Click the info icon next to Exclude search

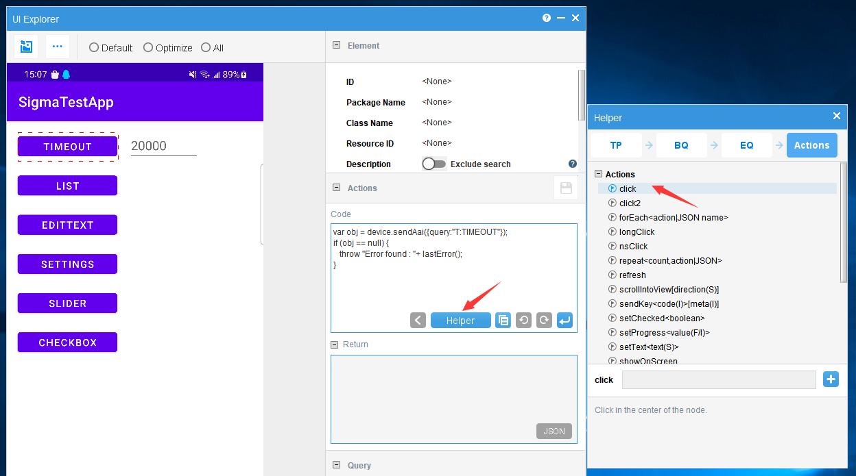point(573,164)
